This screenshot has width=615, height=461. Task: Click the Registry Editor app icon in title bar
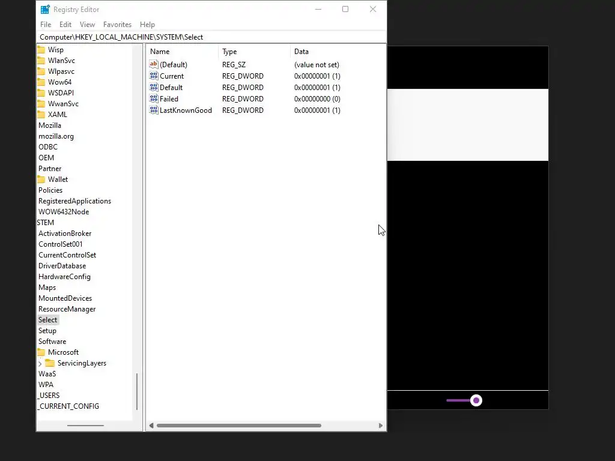coord(45,9)
